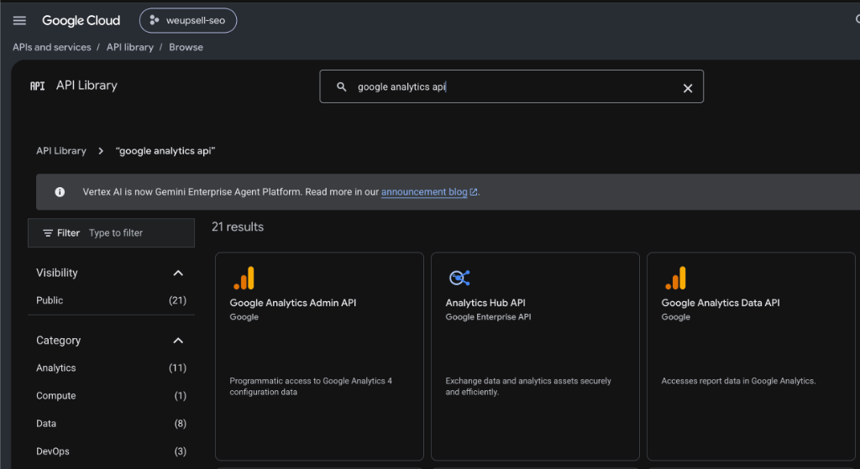The width and height of the screenshot is (860, 469).
Task: Click the Programmatic access to Google Analytics 4 description
Action: pos(311,386)
